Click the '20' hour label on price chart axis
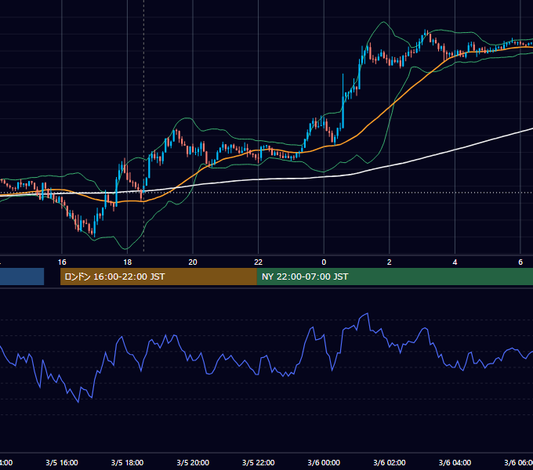Viewport: 533px width, 470px height. [x=193, y=262]
